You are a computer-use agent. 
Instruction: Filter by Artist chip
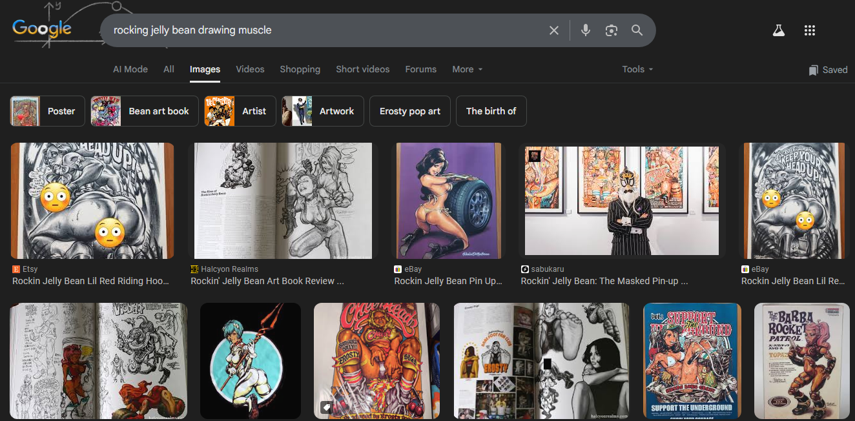[x=240, y=111]
